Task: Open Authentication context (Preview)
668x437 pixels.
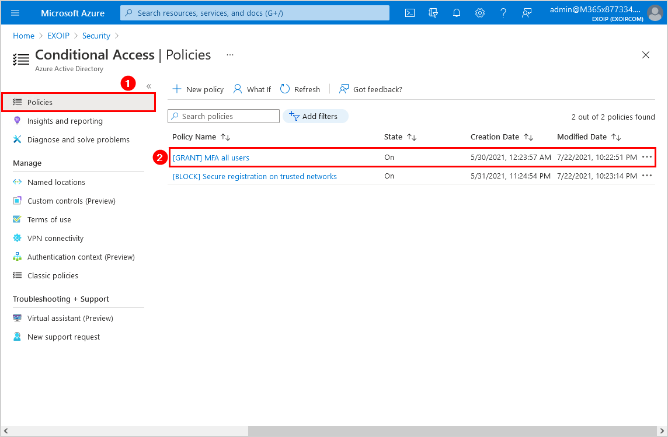Action: click(x=81, y=256)
